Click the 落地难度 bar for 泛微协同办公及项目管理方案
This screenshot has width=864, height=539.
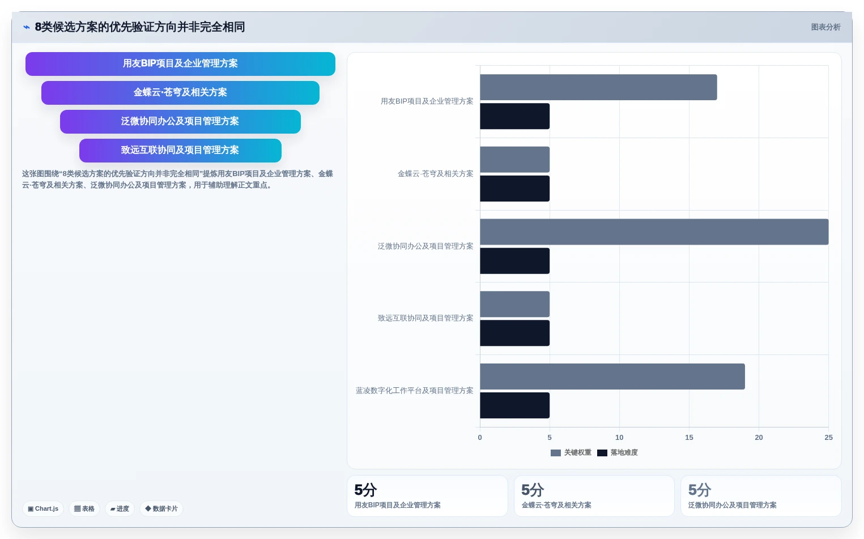coord(514,261)
